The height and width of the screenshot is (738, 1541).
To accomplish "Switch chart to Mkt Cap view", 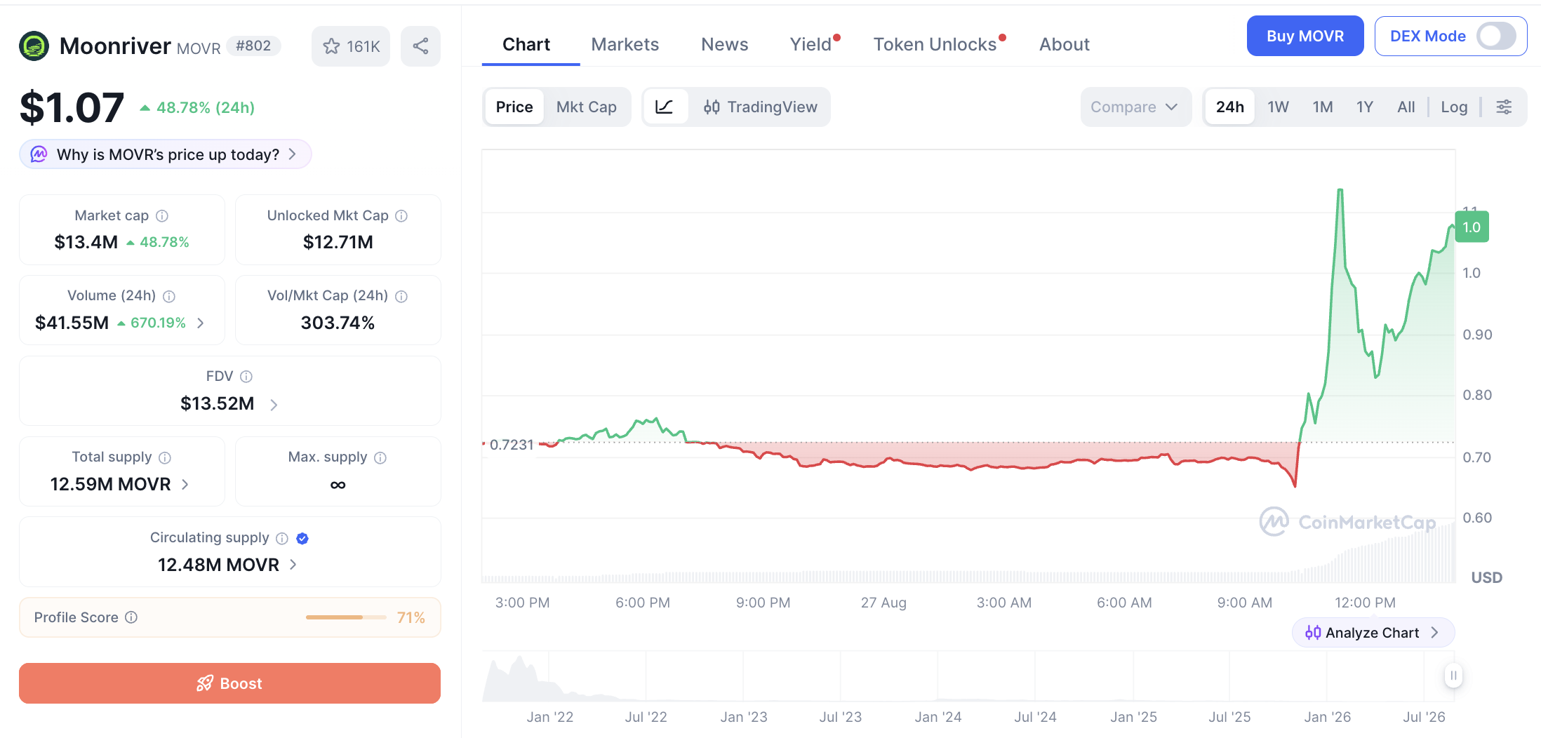I will click(586, 107).
